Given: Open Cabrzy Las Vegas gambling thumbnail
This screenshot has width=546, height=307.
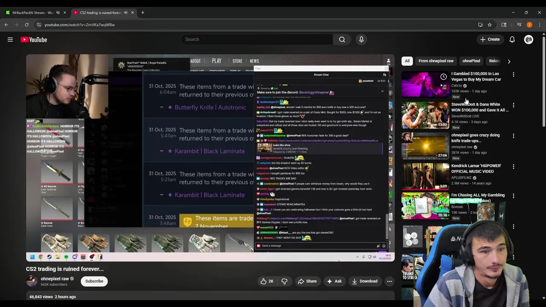Looking at the screenshot, I should click(x=425, y=85).
